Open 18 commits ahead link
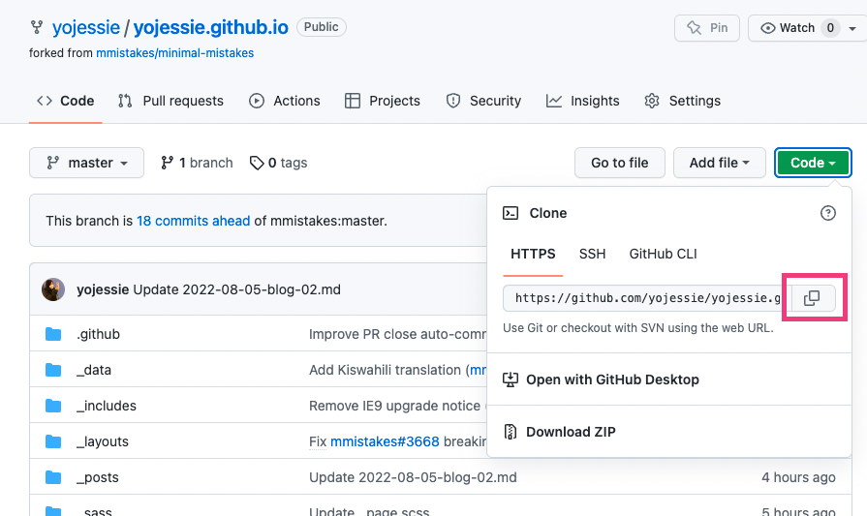Screen dimensions: 867x516 coord(194,221)
